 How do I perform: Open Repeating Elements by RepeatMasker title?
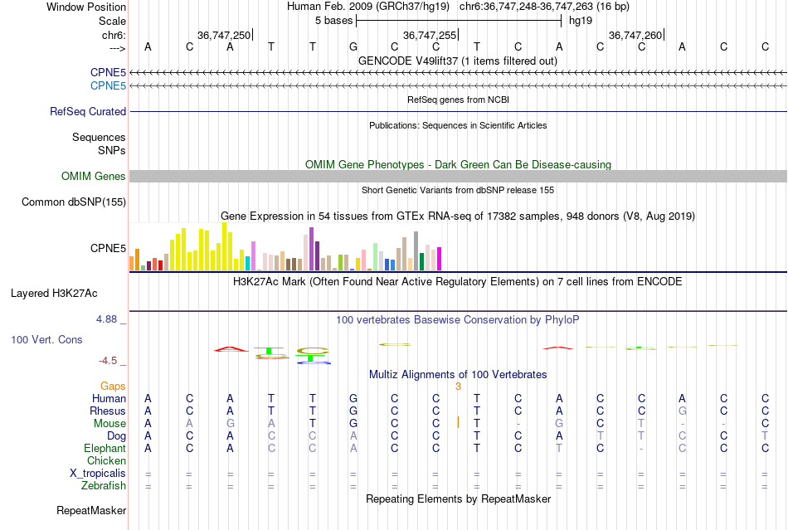pyautogui.click(x=458, y=498)
